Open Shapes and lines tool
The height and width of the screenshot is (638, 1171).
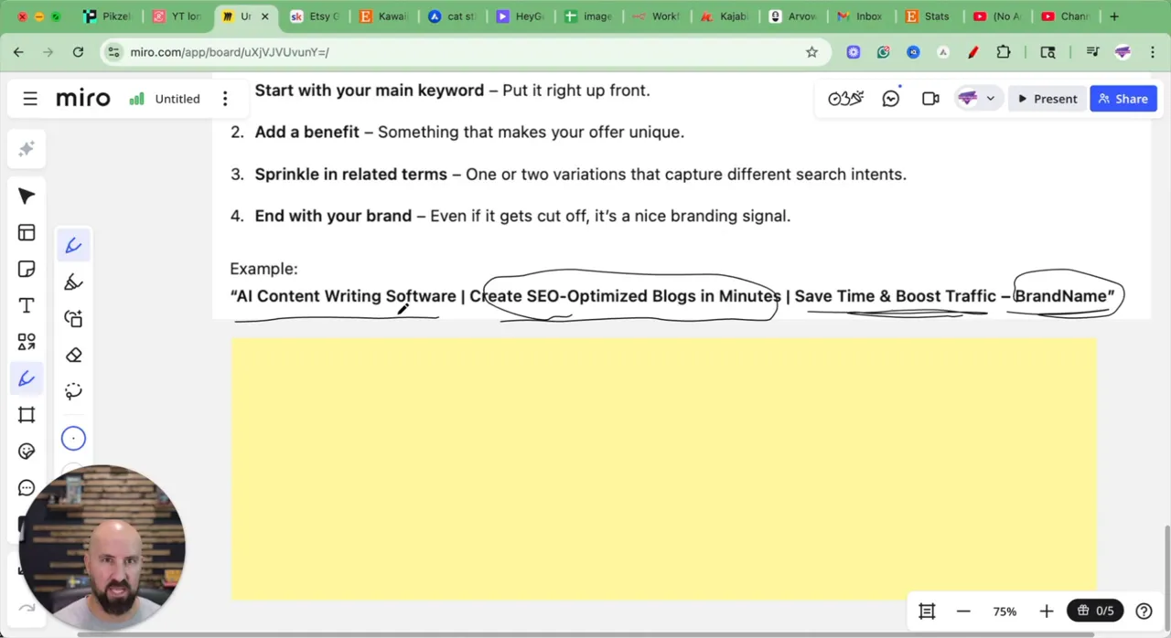click(x=27, y=342)
